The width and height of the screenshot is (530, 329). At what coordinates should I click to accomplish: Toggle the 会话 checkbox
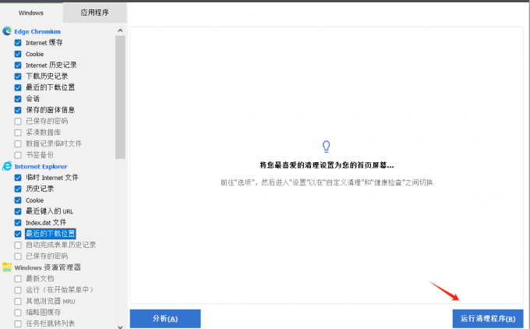tap(18, 99)
